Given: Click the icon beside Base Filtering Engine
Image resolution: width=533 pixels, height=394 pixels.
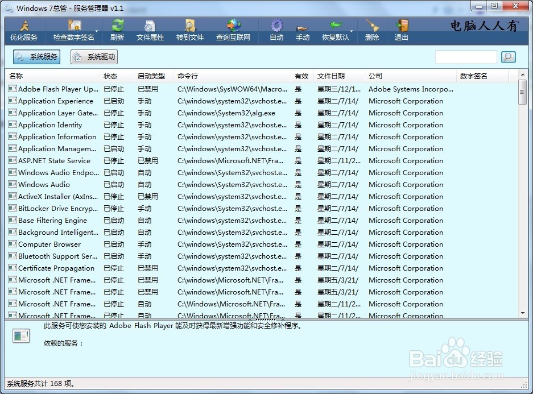Looking at the screenshot, I should [13, 220].
